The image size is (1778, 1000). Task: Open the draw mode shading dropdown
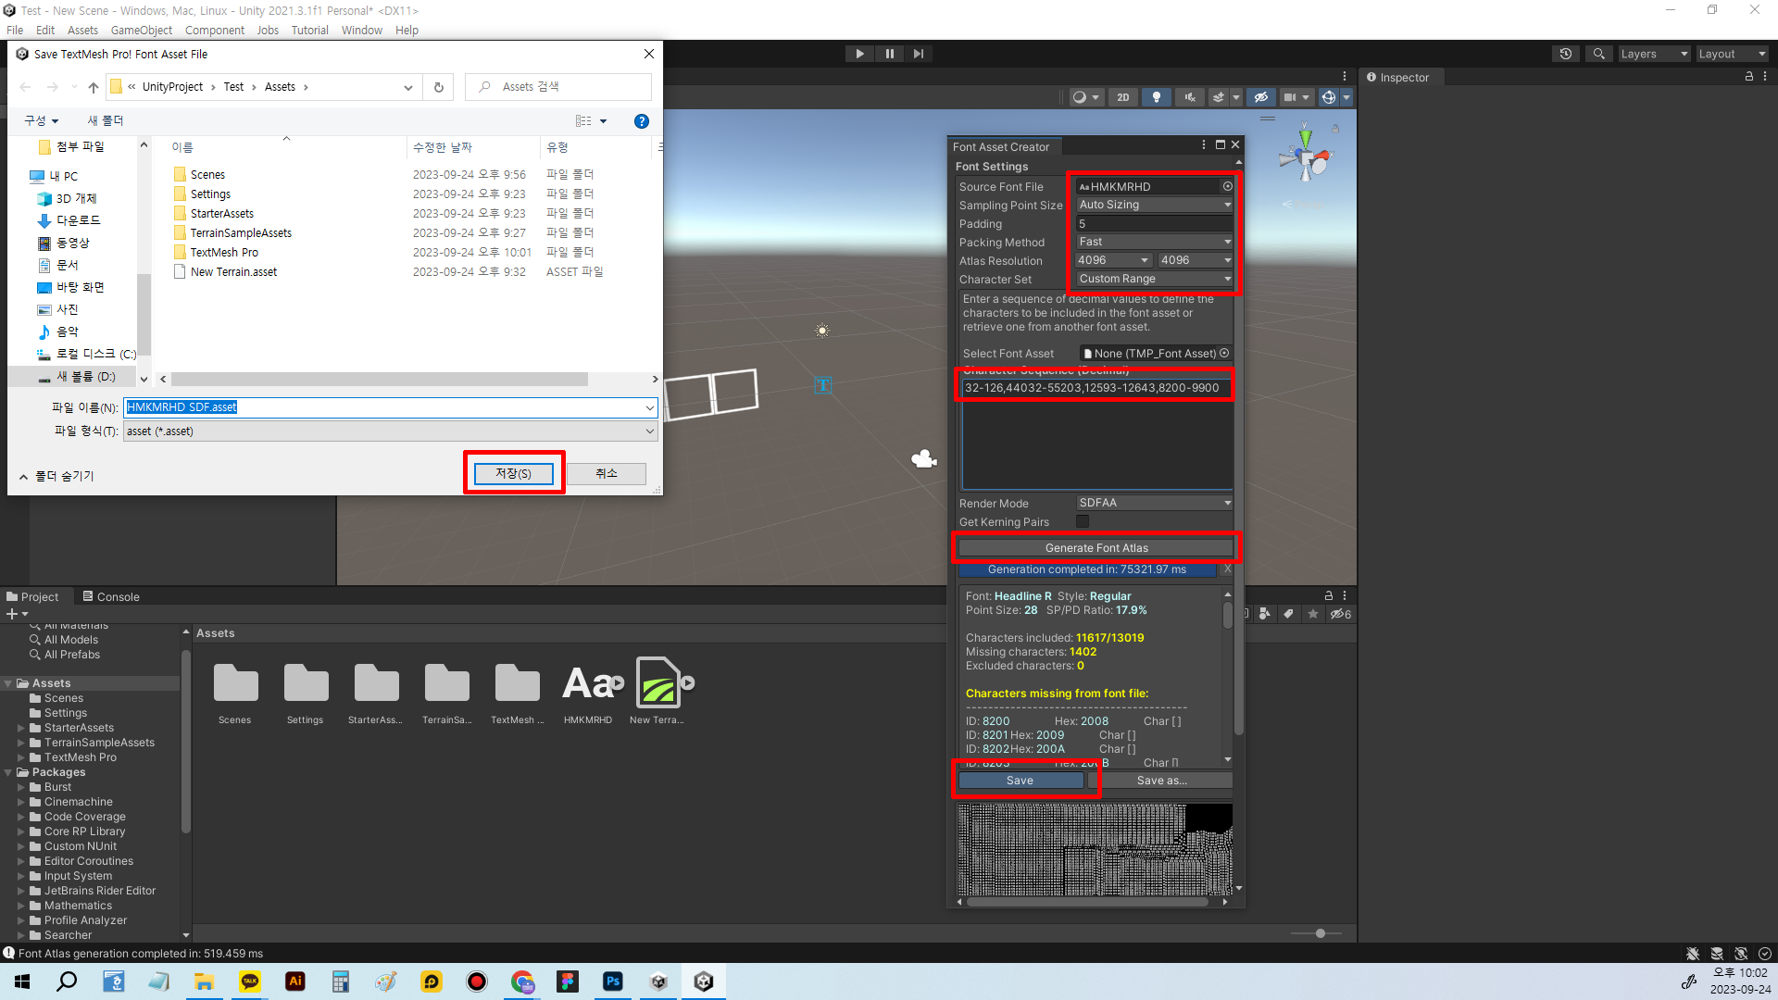pyautogui.click(x=1085, y=97)
